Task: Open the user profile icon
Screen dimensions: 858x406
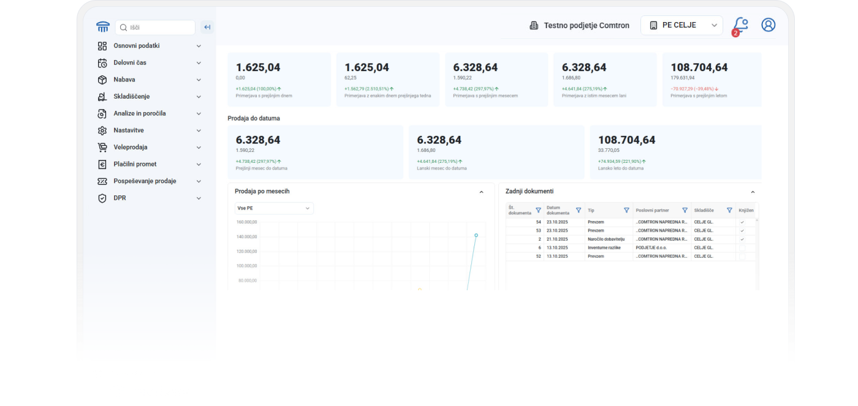Action: point(769,24)
